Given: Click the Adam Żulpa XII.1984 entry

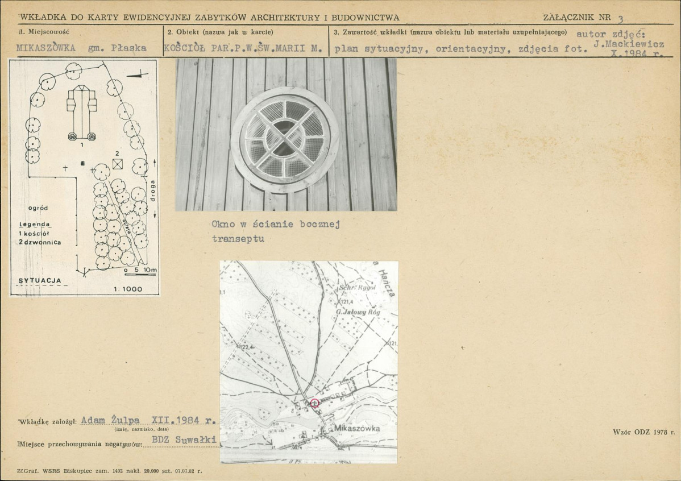Looking at the screenshot, I should [149, 420].
